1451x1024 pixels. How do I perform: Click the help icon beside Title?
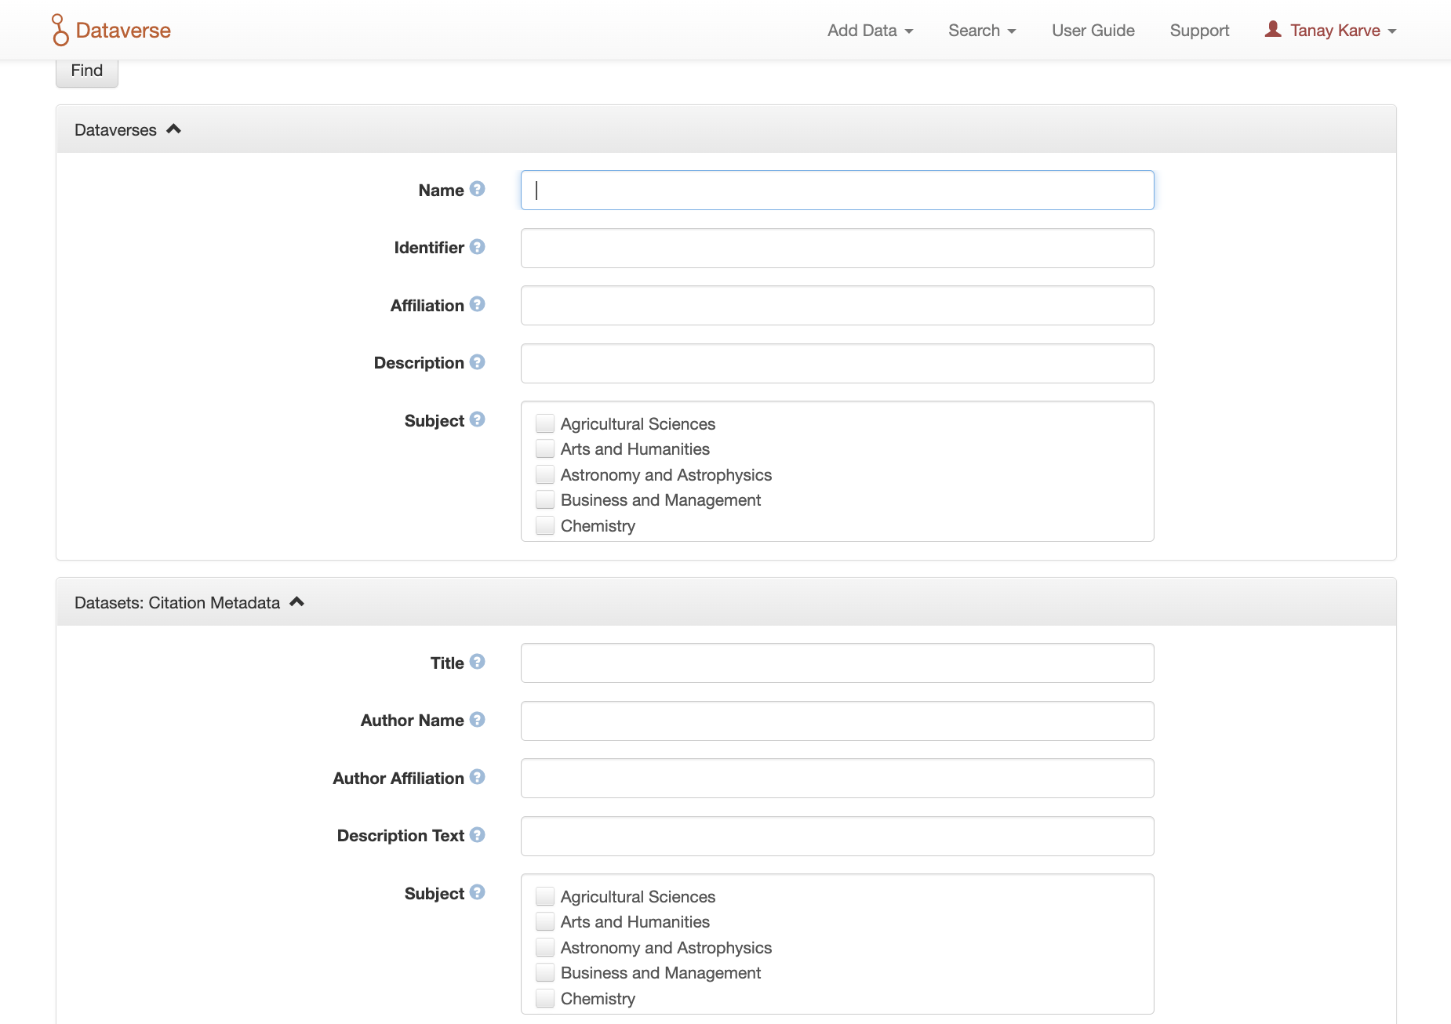coord(477,662)
